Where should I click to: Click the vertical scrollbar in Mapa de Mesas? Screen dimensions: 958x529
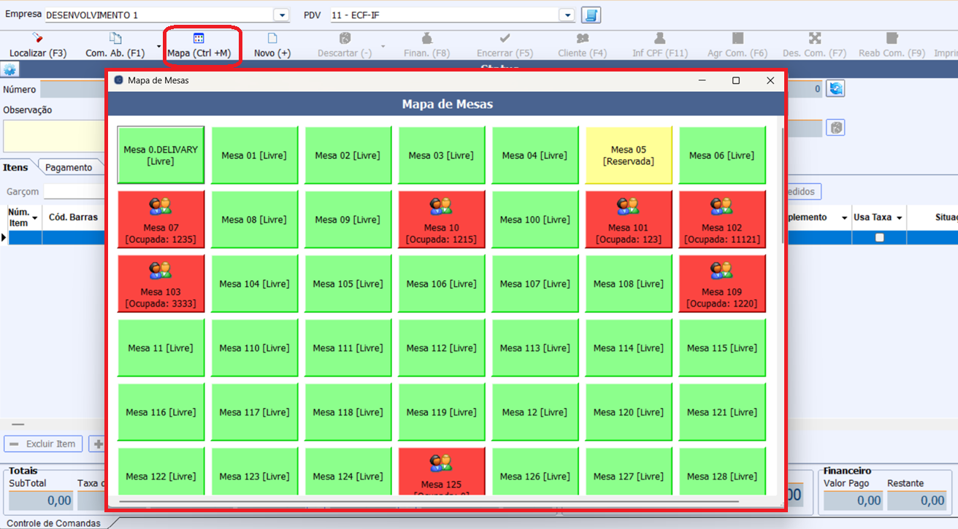[783, 182]
